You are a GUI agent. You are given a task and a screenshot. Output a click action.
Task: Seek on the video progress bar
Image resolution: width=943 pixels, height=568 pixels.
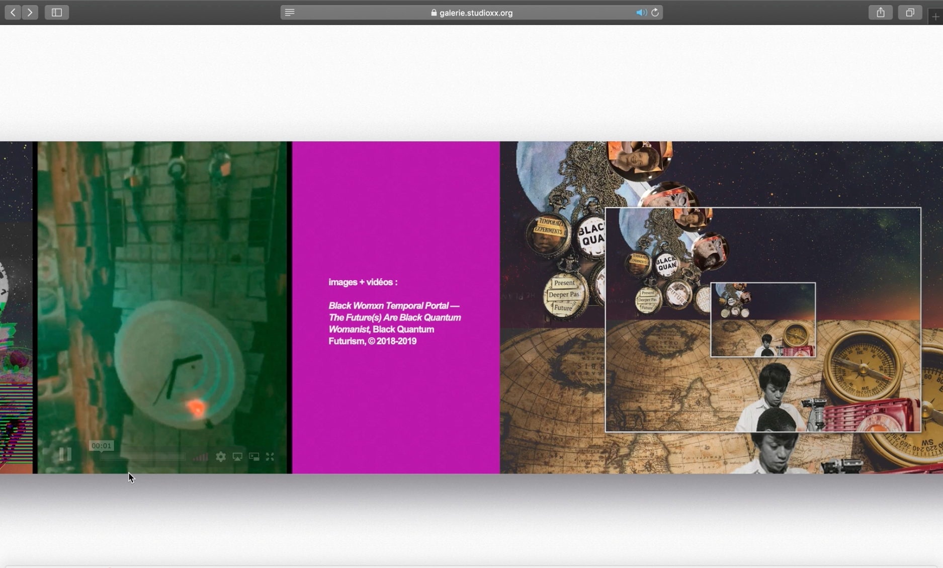point(143,457)
